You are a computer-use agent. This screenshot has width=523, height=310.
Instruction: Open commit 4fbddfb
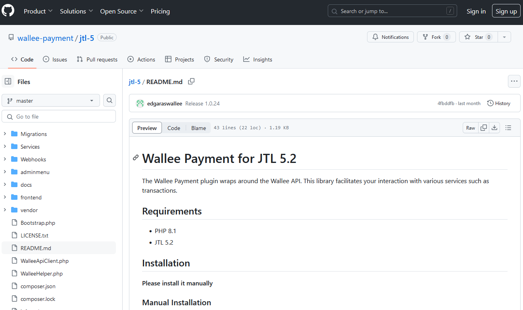446,103
